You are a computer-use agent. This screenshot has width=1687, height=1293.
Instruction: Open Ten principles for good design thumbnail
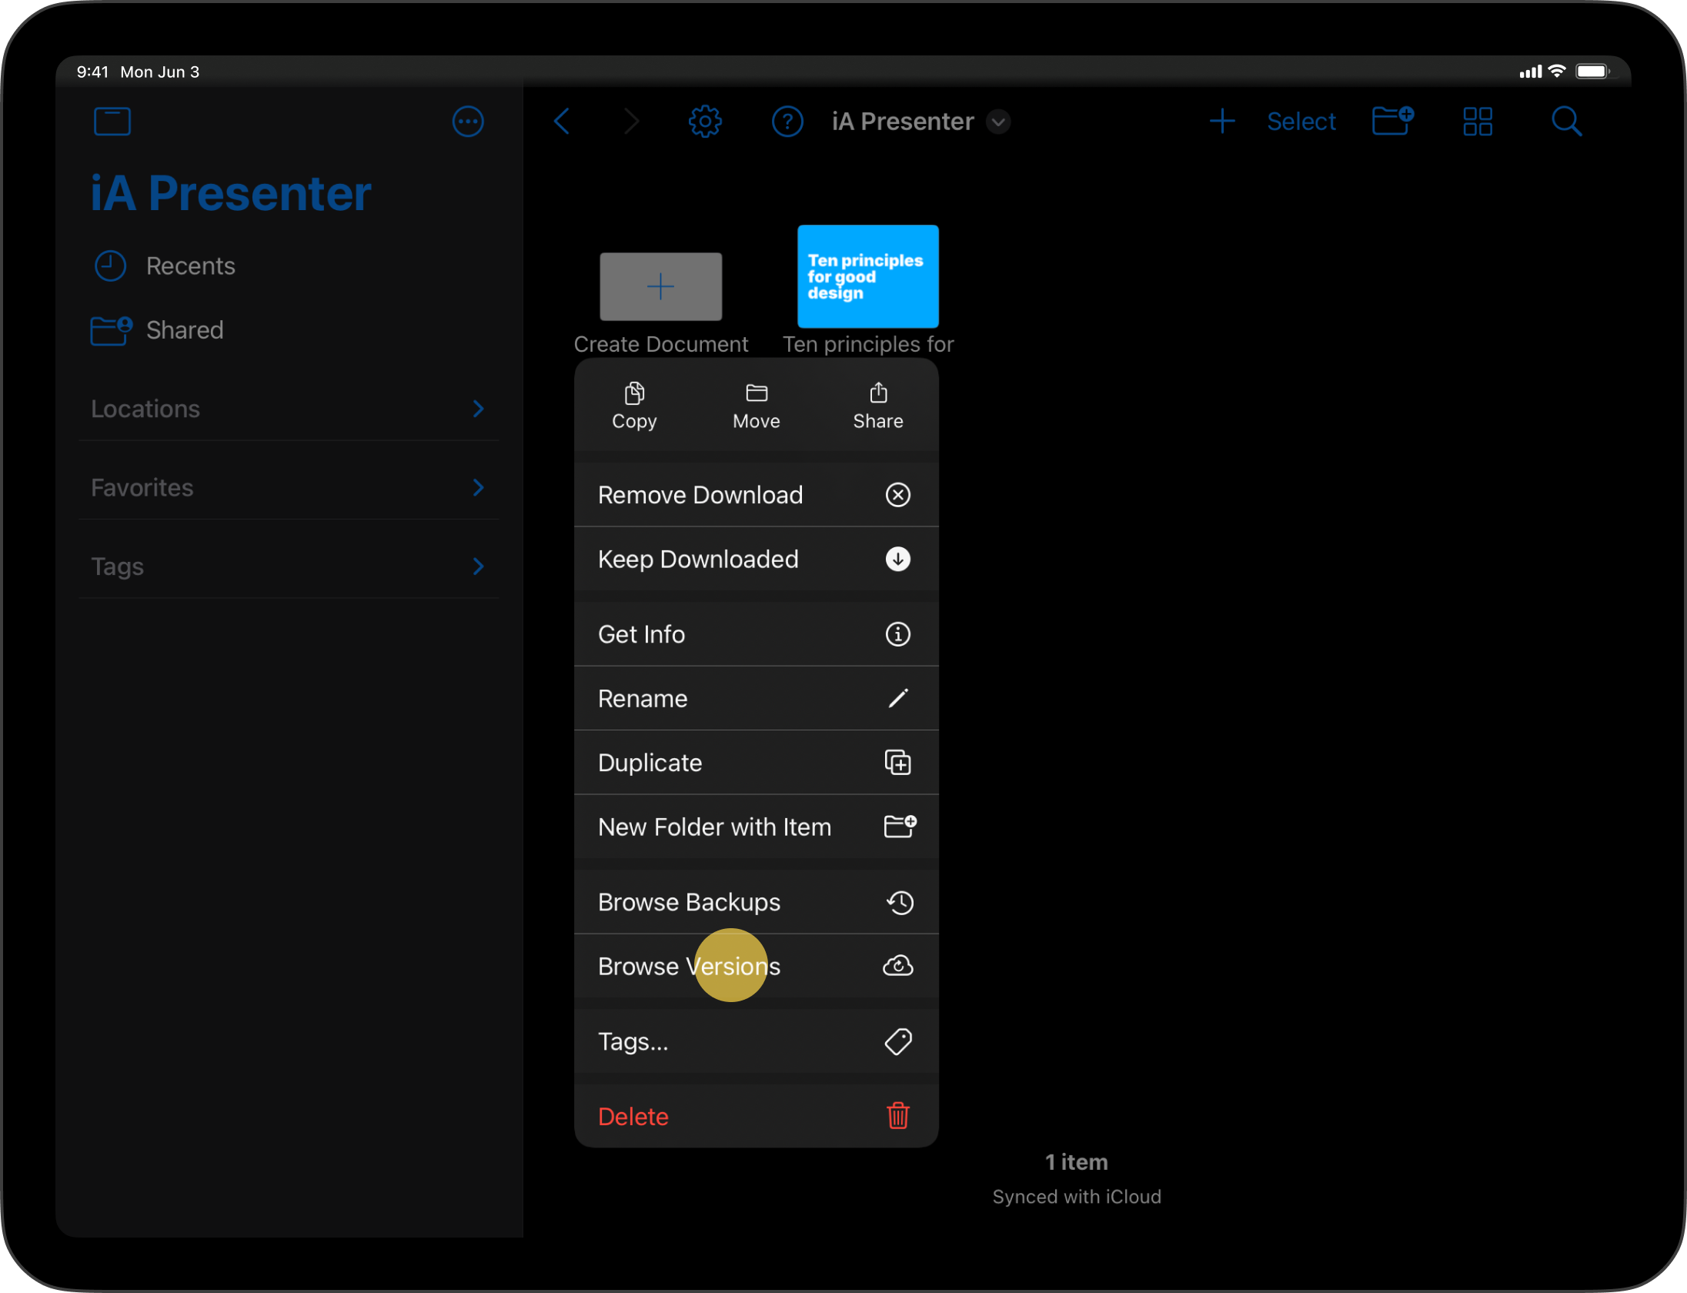tap(868, 276)
